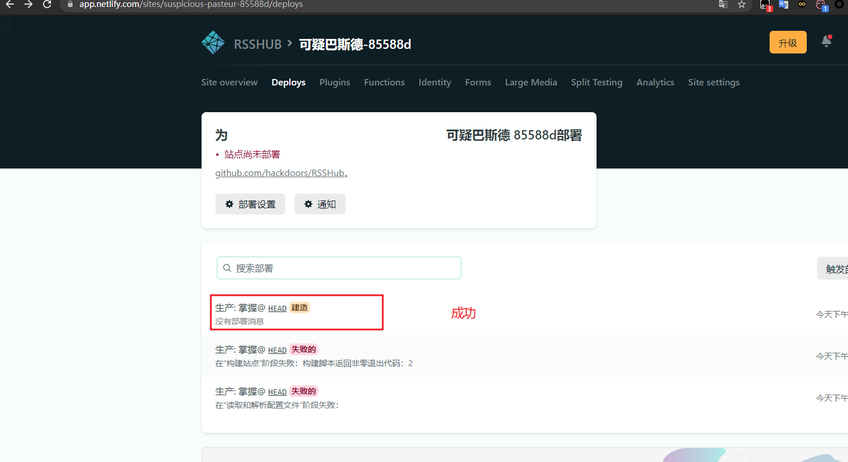Click the browser forward arrow
848x462 pixels.
[x=28, y=4]
